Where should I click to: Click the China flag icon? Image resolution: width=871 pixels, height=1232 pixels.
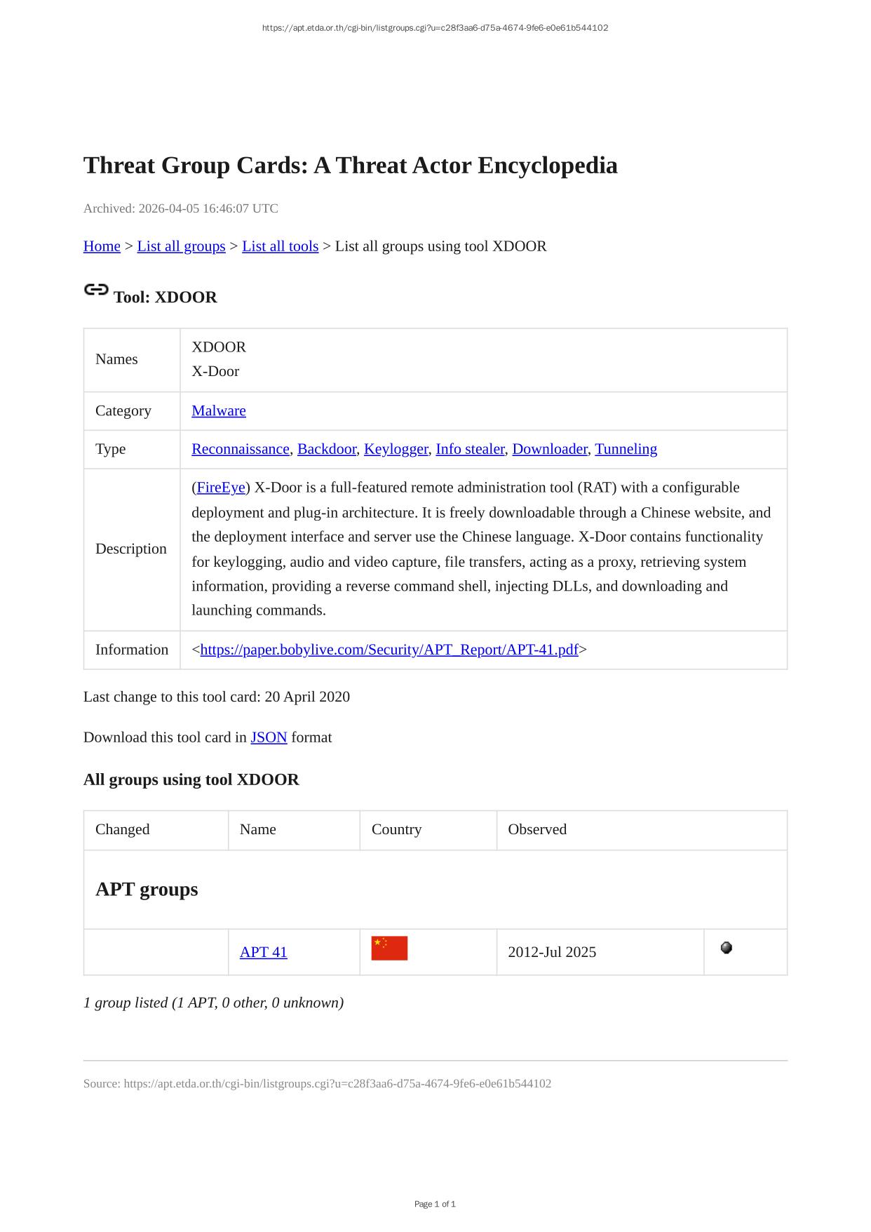click(x=389, y=948)
